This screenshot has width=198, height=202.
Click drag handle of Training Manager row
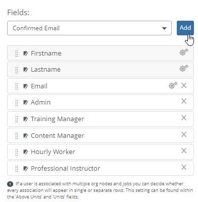[17, 119]
